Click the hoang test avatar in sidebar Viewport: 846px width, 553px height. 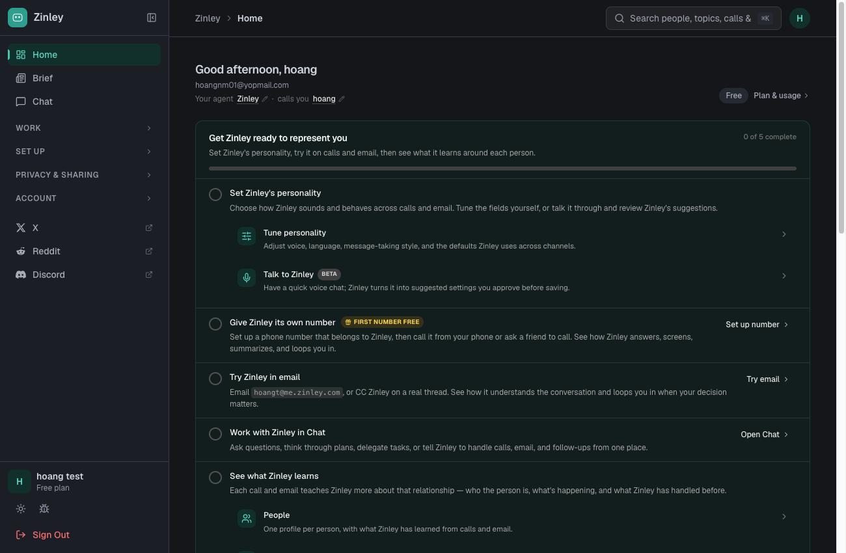(20, 481)
